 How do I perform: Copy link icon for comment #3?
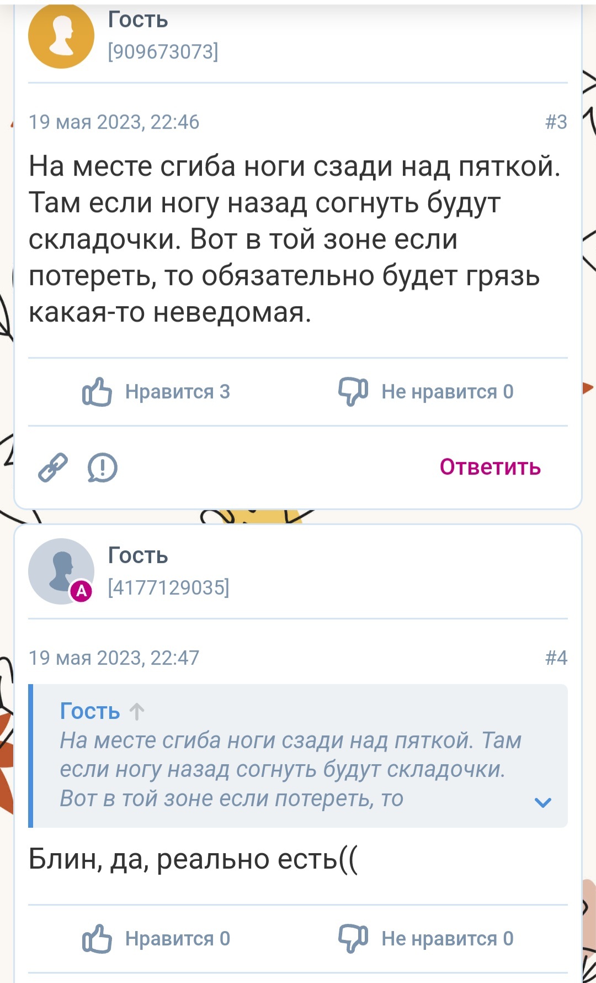(x=53, y=467)
